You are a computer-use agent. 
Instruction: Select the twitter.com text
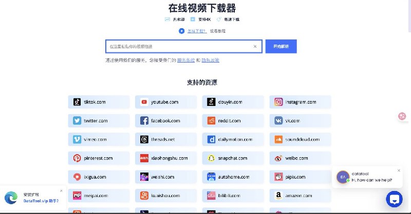point(96,121)
